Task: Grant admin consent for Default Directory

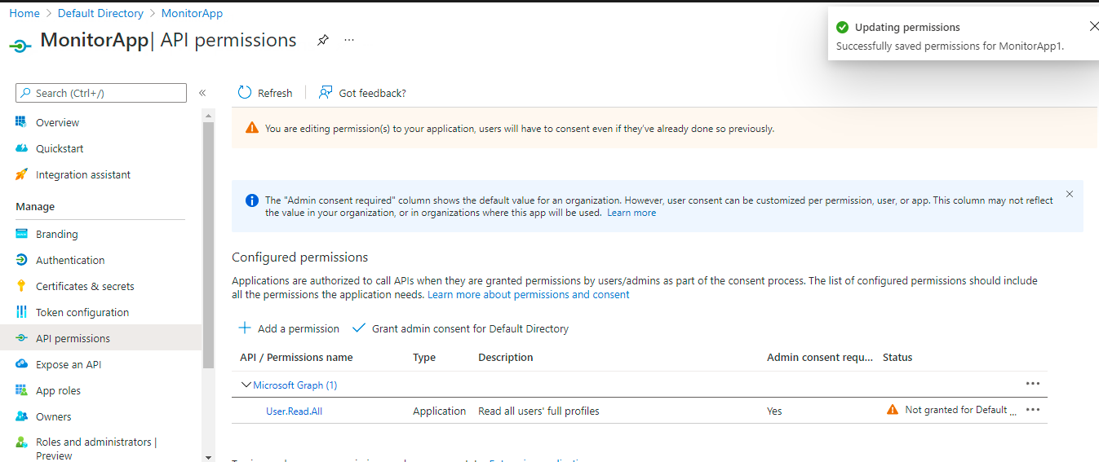Action: 460,328
